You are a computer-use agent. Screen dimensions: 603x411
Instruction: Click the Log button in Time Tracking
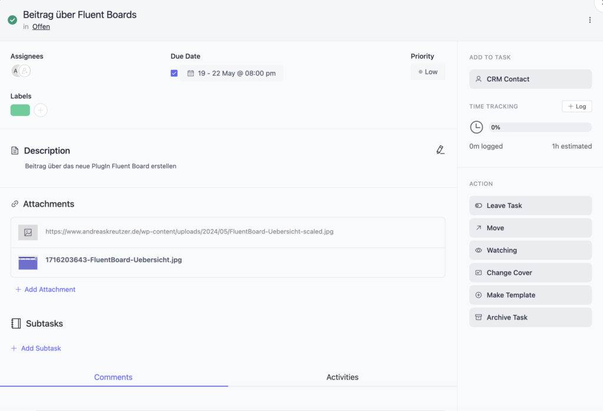point(577,106)
